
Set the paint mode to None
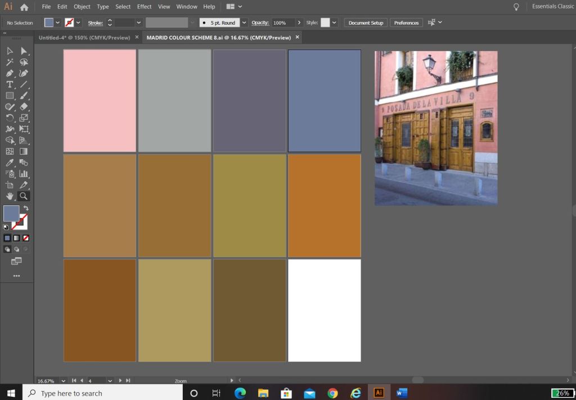tap(26, 238)
